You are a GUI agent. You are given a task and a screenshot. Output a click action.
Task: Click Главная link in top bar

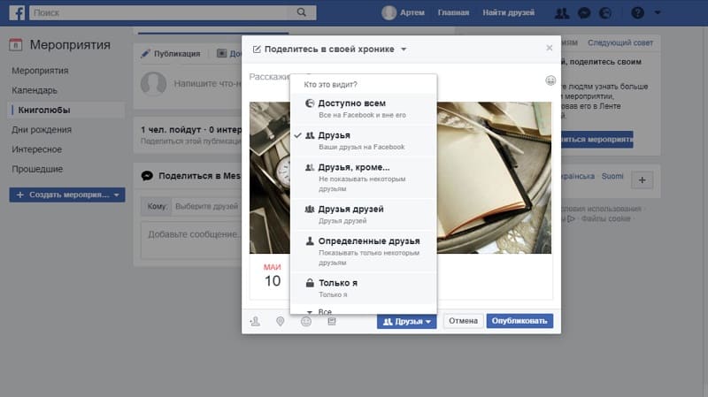pos(453,12)
